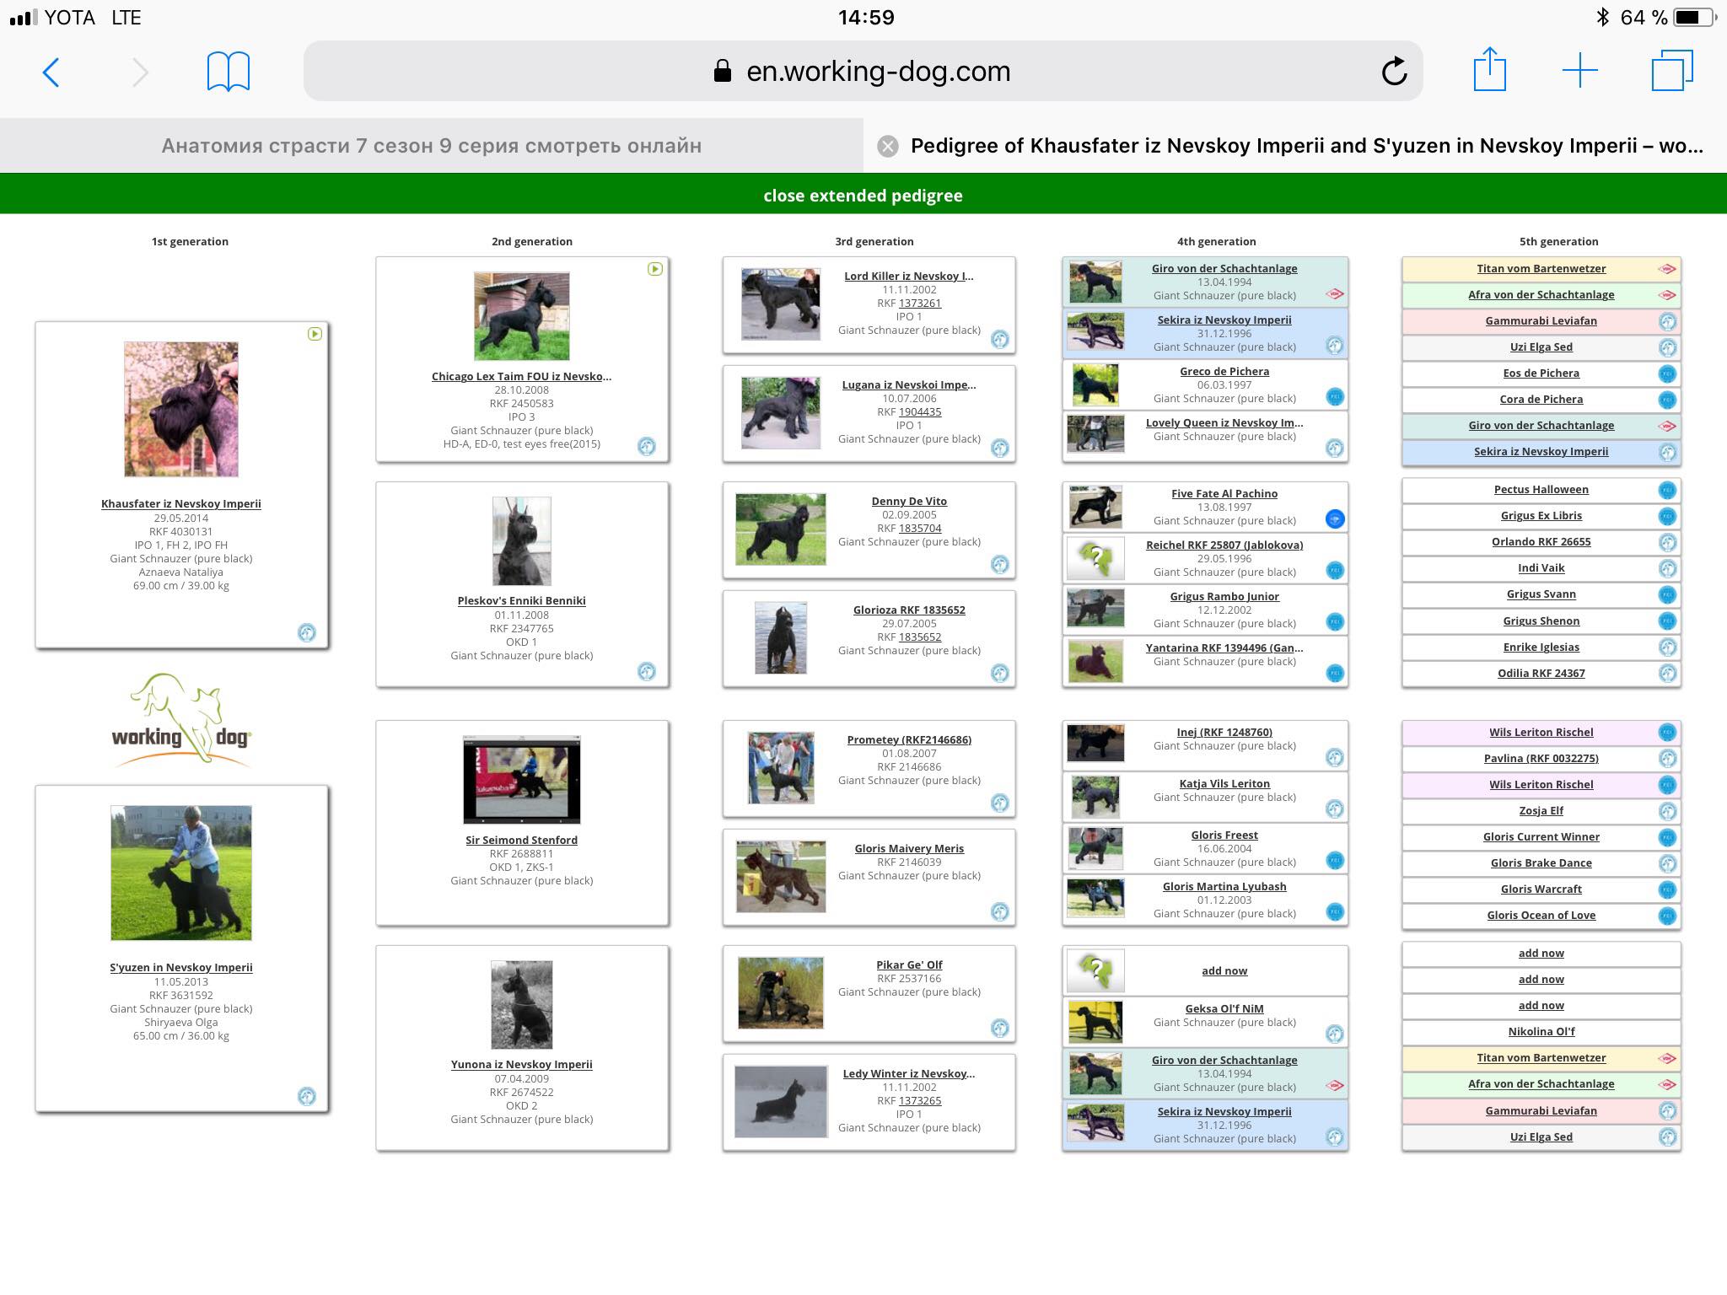Viewport: 1727px width, 1295px height.
Task: Click icon on Gloris Freest row
Action: [1335, 860]
